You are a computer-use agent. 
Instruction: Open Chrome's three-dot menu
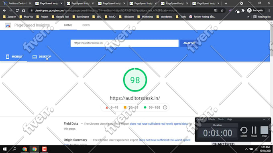click(269, 10)
